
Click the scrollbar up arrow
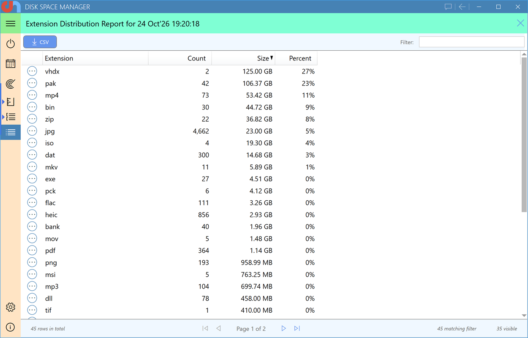[524, 55]
